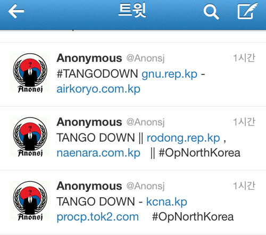Tap the Anonsj avatar on the kcna.kp tweet
The width and height of the screenshot is (266, 235).
pyautogui.click(x=30, y=200)
